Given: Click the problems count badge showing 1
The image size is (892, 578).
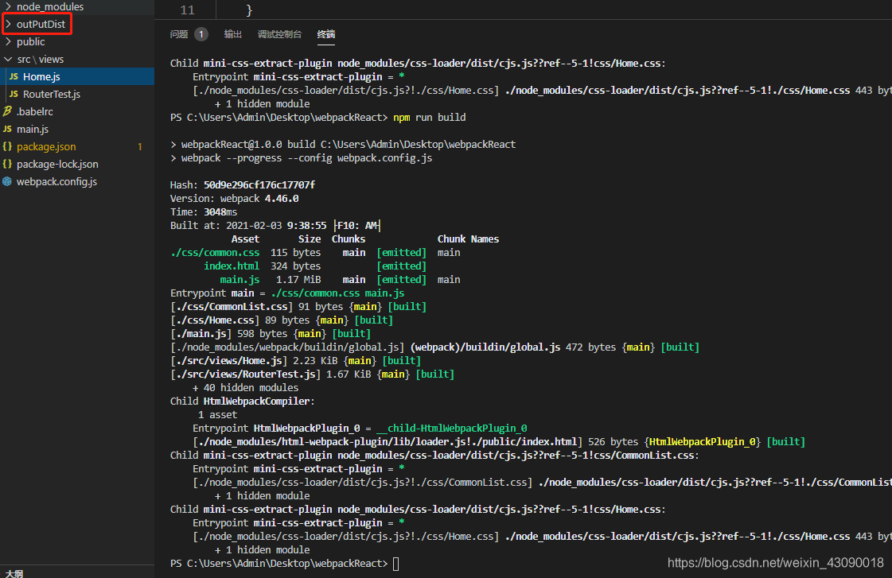Looking at the screenshot, I should [x=201, y=35].
